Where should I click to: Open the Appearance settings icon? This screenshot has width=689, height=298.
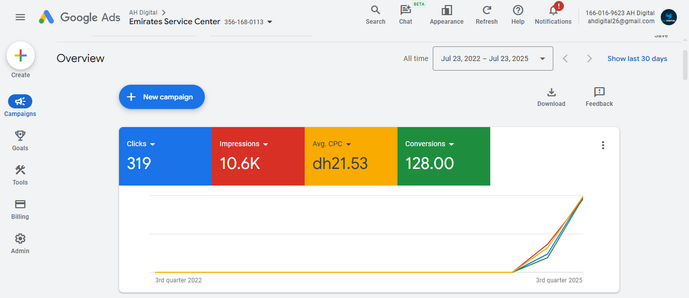[446, 11]
